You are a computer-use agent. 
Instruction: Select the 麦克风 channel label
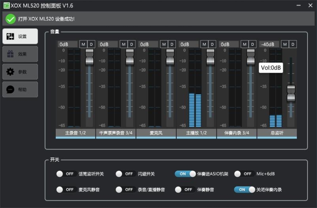[x=156, y=133]
